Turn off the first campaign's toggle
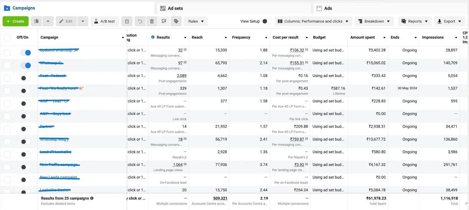This screenshot has height=210, width=469. tap(26, 53)
